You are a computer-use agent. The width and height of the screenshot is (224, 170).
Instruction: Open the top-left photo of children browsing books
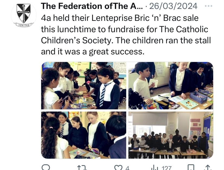[84, 86]
